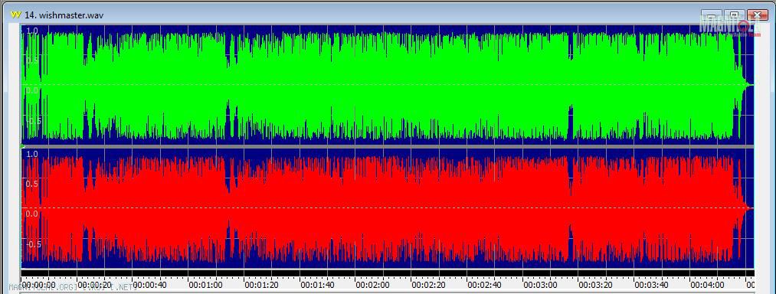Maximize the wishmaster.wav window

735,15
